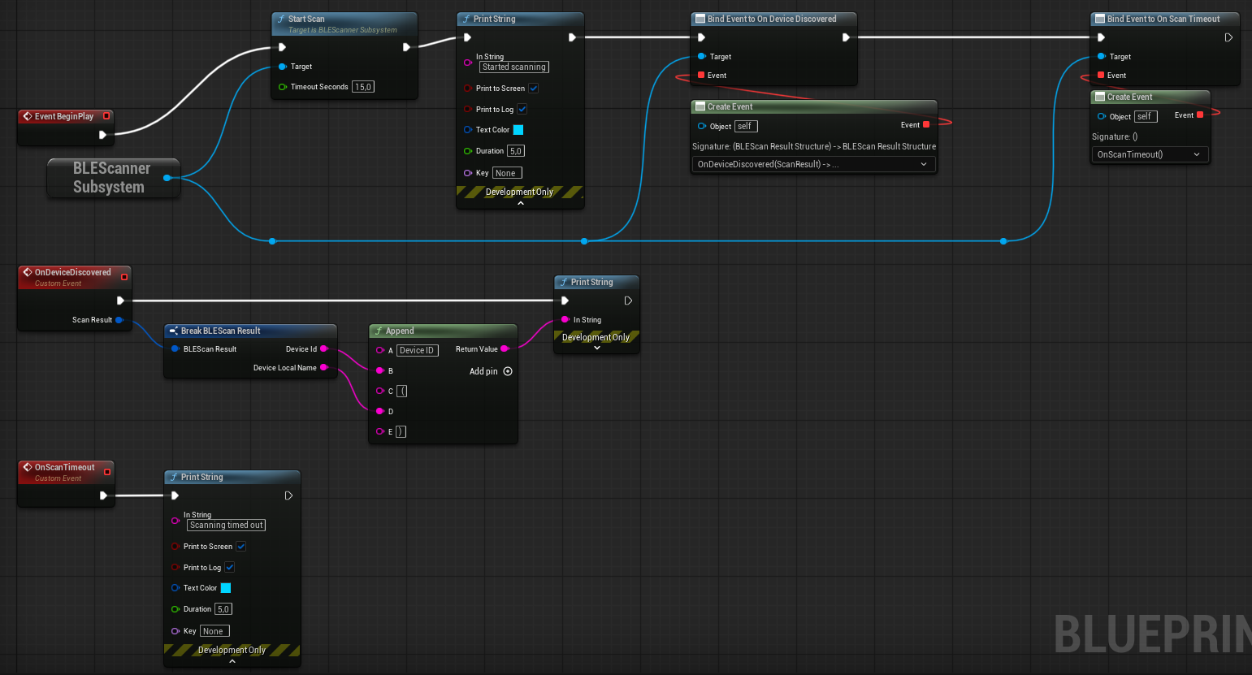Viewport: 1252px width, 675px height.
Task: Click the B input pin on Append
Action: 379,371
